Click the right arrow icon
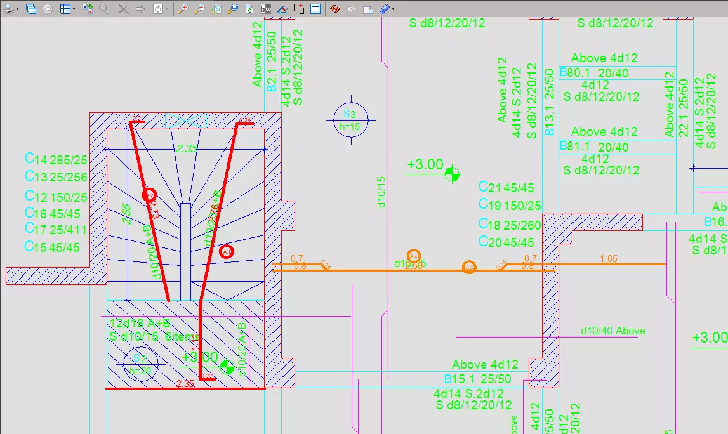This screenshot has height=434, width=728. tap(140, 9)
